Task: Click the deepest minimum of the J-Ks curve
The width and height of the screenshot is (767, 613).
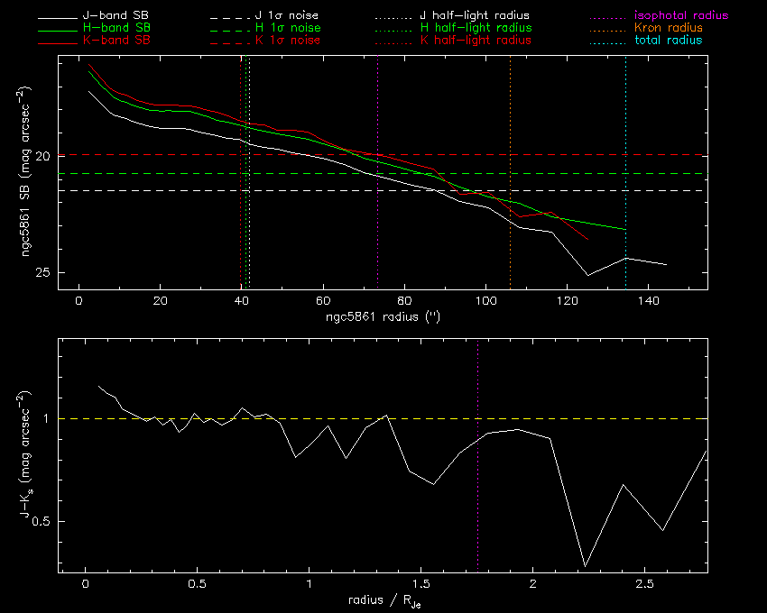Action: tap(585, 566)
